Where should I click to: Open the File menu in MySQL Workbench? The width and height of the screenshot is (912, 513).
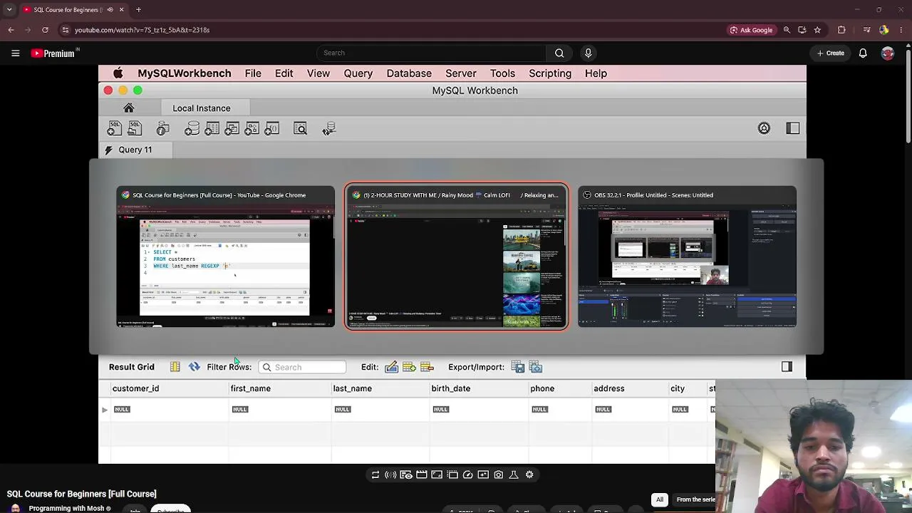click(x=253, y=73)
